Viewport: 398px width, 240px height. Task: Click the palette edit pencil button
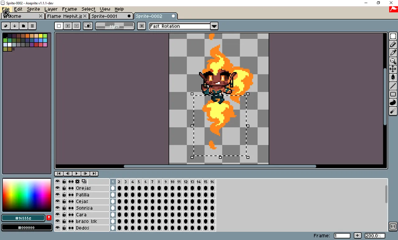(x=6, y=26)
